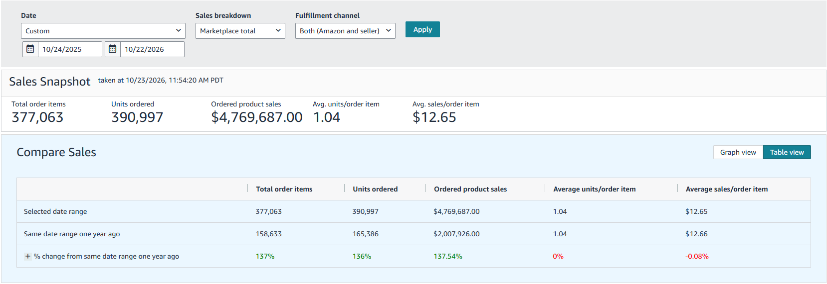Select the Same date range one year ago label
Screen dimensions: 827x284
click(72, 234)
